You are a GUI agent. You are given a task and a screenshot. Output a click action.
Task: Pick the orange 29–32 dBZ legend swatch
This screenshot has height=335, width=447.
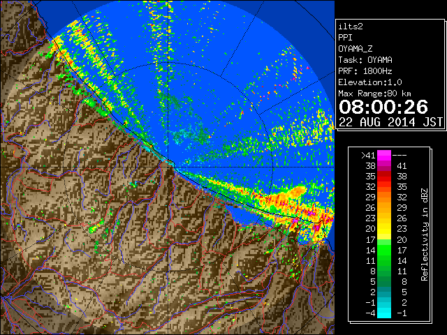click(383, 197)
